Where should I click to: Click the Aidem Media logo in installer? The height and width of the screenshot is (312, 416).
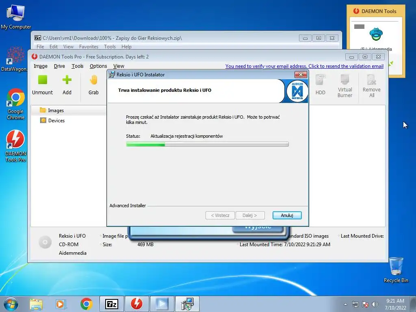[x=297, y=91]
